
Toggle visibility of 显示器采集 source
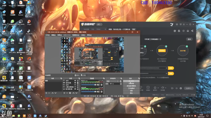coord(75,89)
